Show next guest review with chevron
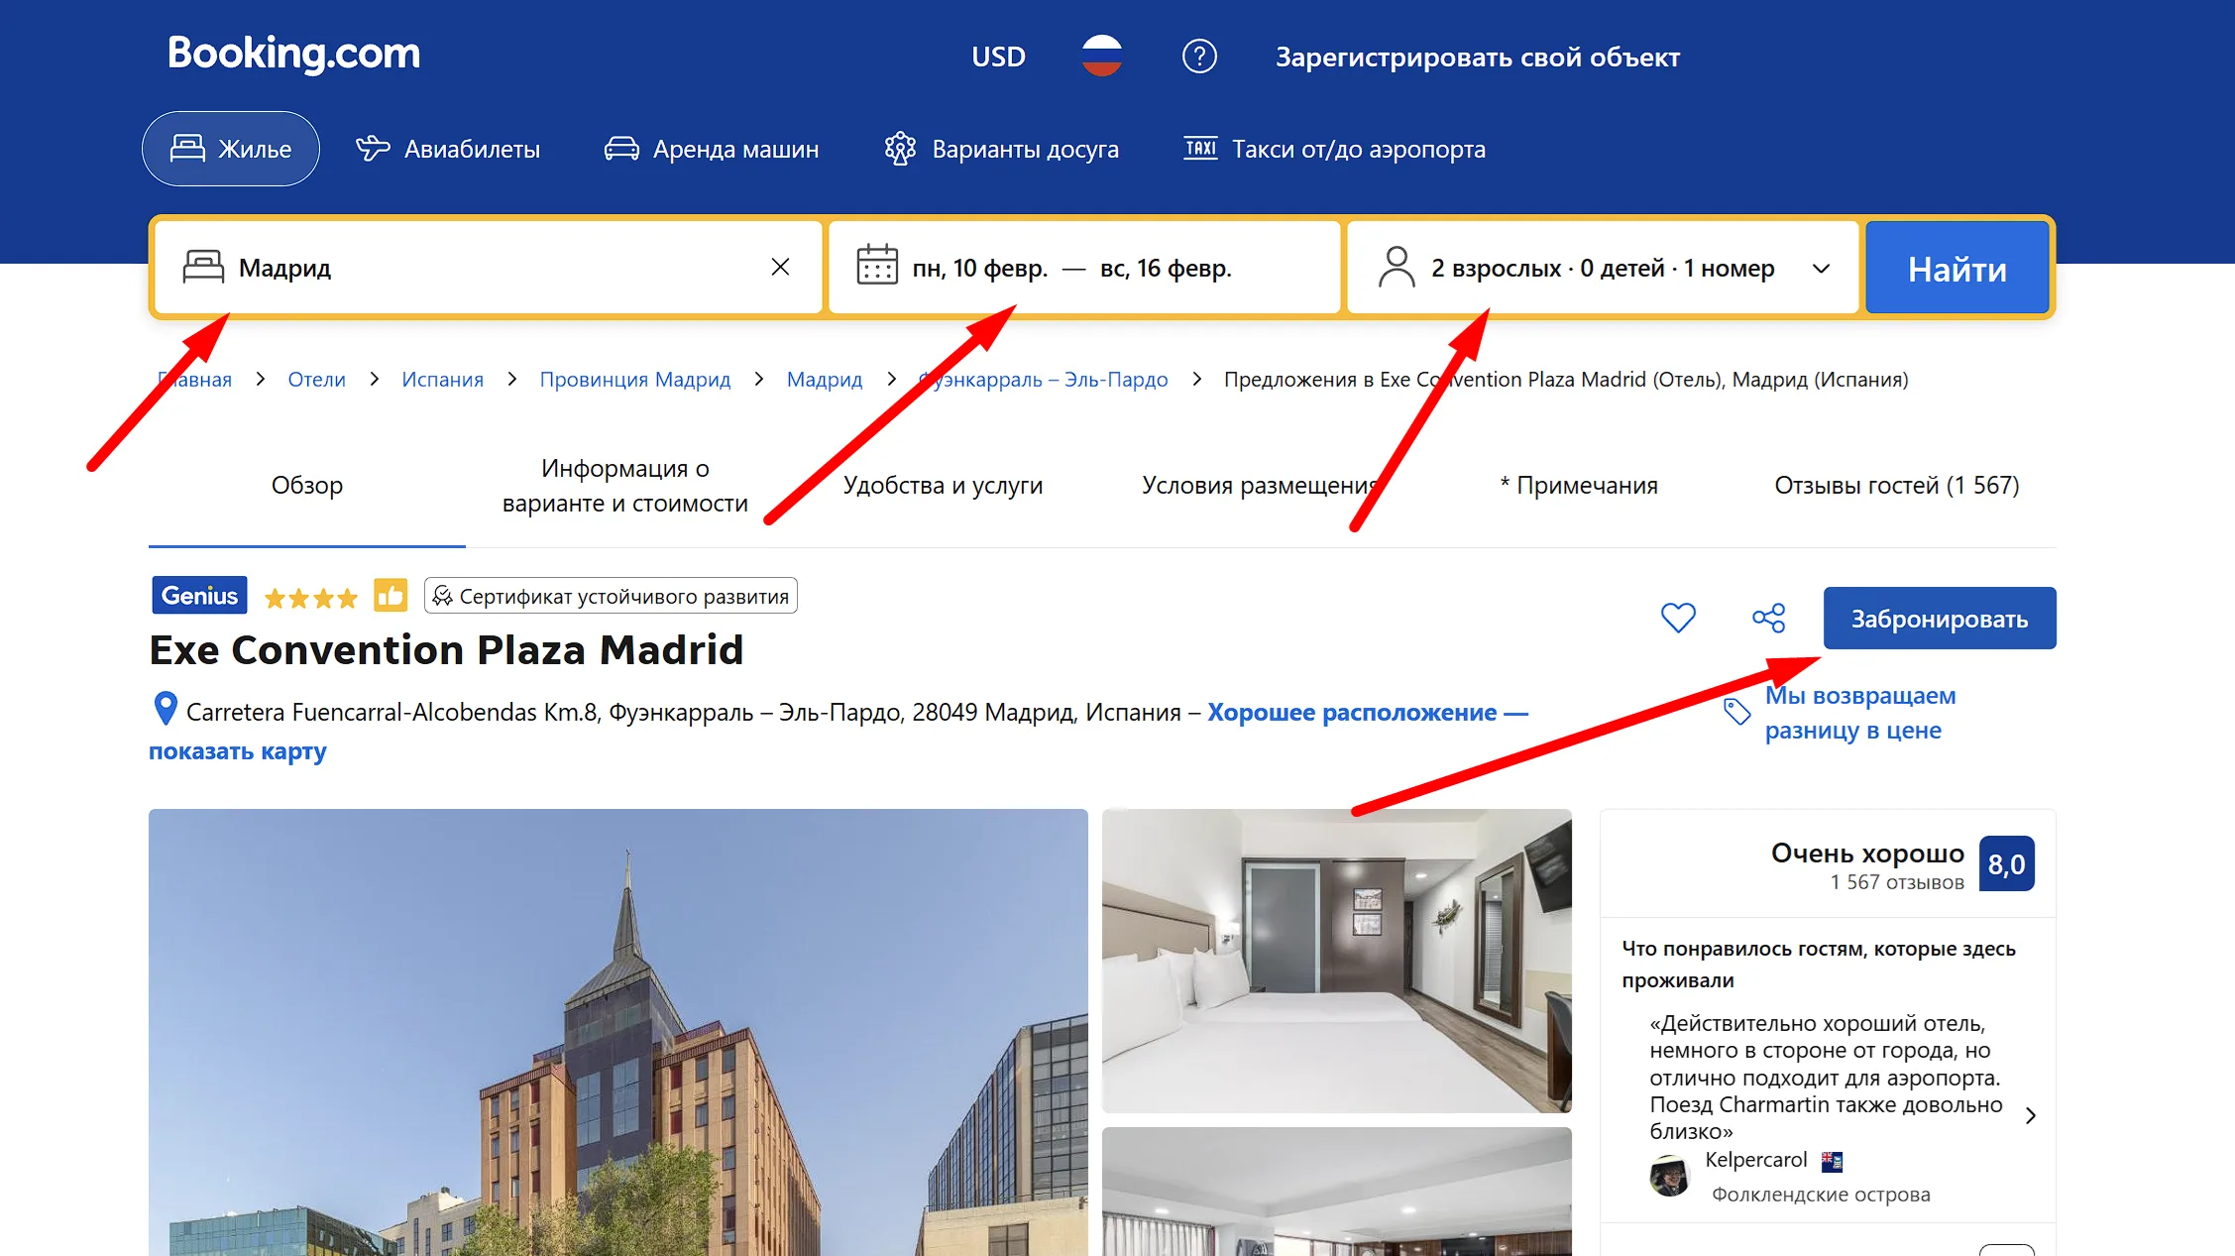2235x1256 pixels. pyautogui.click(x=2031, y=1115)
